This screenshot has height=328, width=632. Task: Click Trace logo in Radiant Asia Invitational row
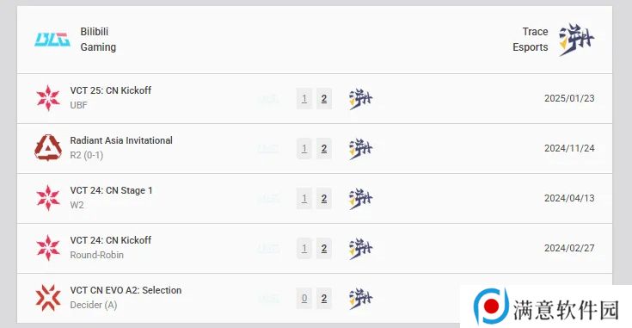coord(360,149)
